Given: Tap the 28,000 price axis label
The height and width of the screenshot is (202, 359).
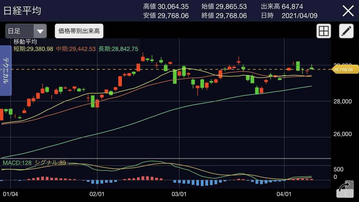Looking at the screenshot, I should click(343, 101).
